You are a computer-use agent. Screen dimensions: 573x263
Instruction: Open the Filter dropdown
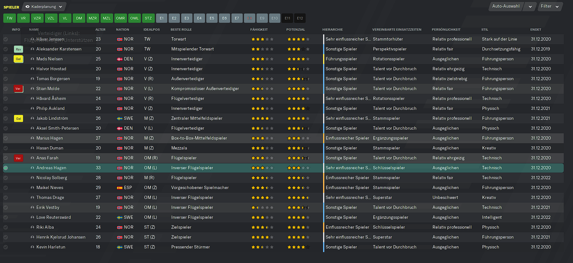pyautogui.click(x=550, y=6)
